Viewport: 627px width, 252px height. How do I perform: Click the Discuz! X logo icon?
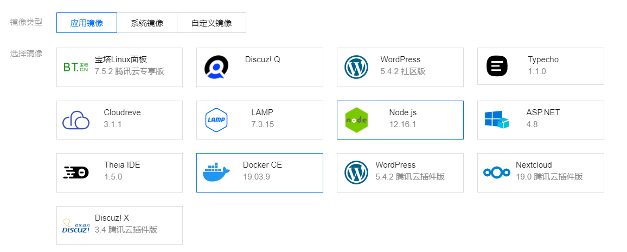(x=75, y=226)
